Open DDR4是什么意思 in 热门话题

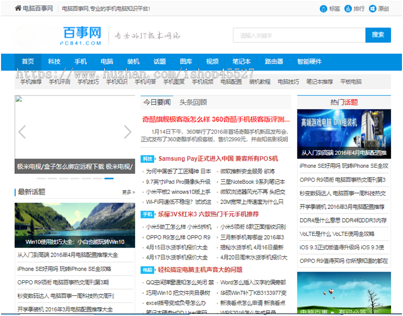(343, 220)
